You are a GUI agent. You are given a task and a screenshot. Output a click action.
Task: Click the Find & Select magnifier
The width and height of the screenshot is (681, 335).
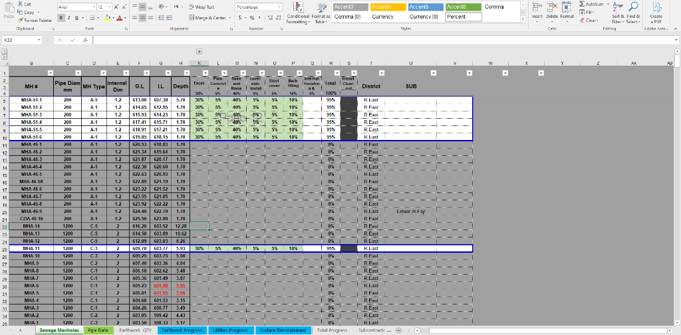[x=633, y=7]
